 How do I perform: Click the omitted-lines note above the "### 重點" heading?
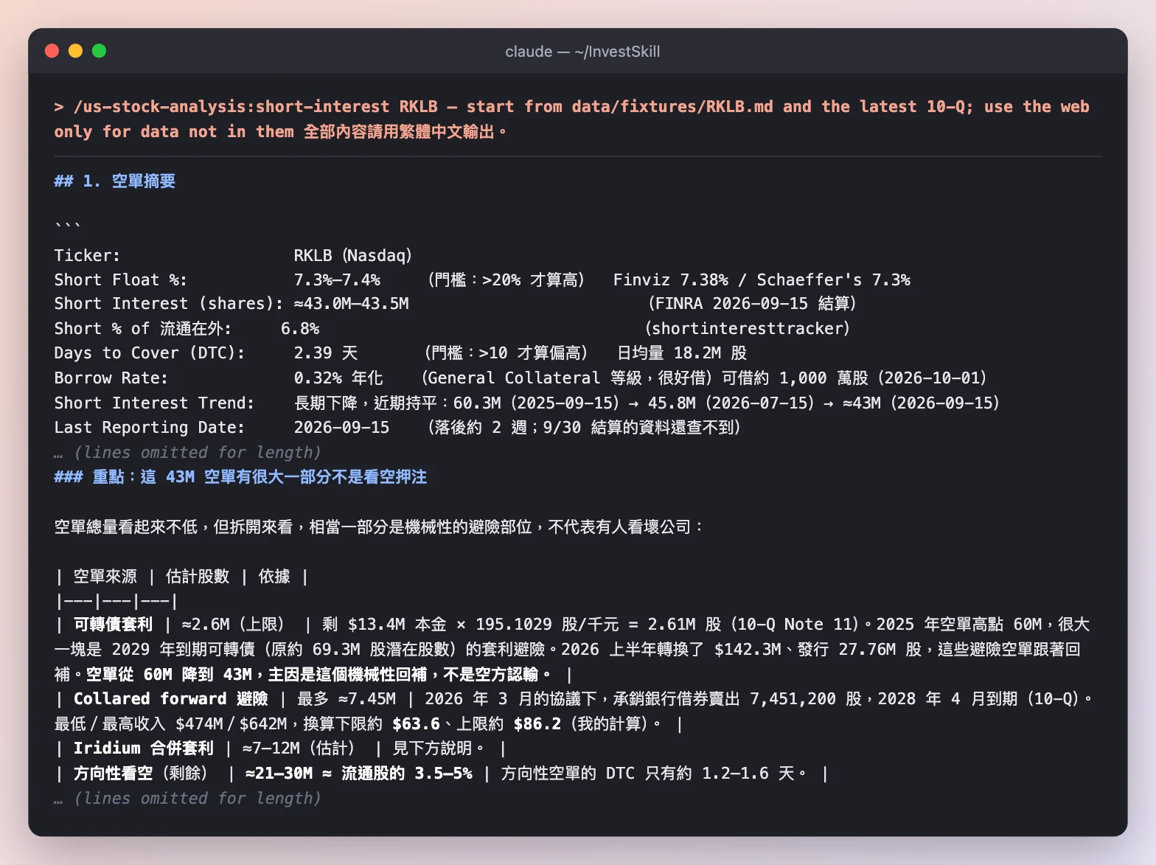(x=187, y=453)
